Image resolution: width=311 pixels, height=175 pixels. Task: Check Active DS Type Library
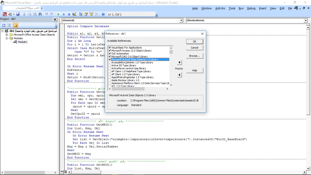point(110,65)
